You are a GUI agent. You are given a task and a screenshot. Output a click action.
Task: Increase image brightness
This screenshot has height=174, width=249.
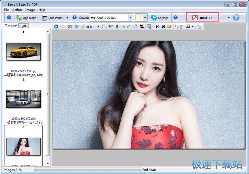[169, 26]
